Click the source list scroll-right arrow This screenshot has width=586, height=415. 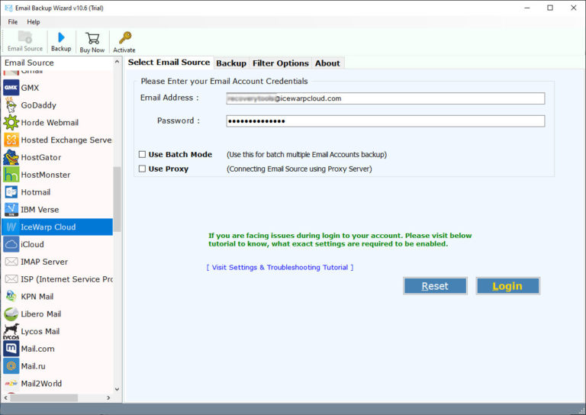[108, 397]
